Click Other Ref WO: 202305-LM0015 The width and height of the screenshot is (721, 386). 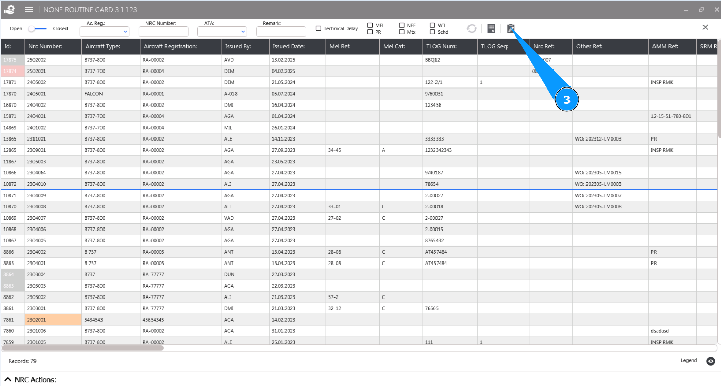pyautogui.click(x=610, y=173)
